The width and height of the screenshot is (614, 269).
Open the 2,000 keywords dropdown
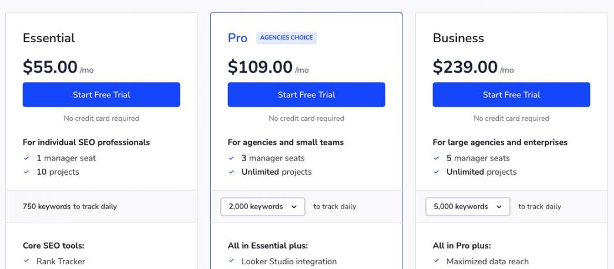click(263, 207)
